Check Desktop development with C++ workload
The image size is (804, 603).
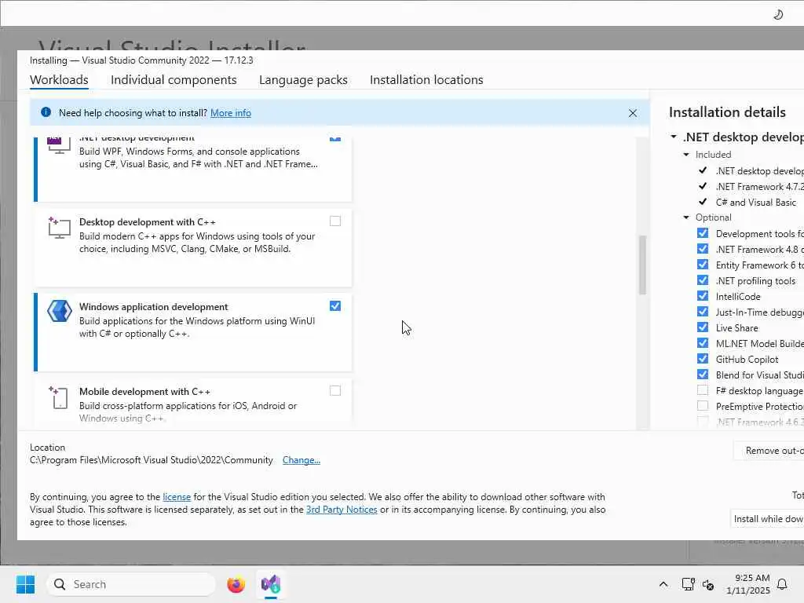(x=334, y=221)
